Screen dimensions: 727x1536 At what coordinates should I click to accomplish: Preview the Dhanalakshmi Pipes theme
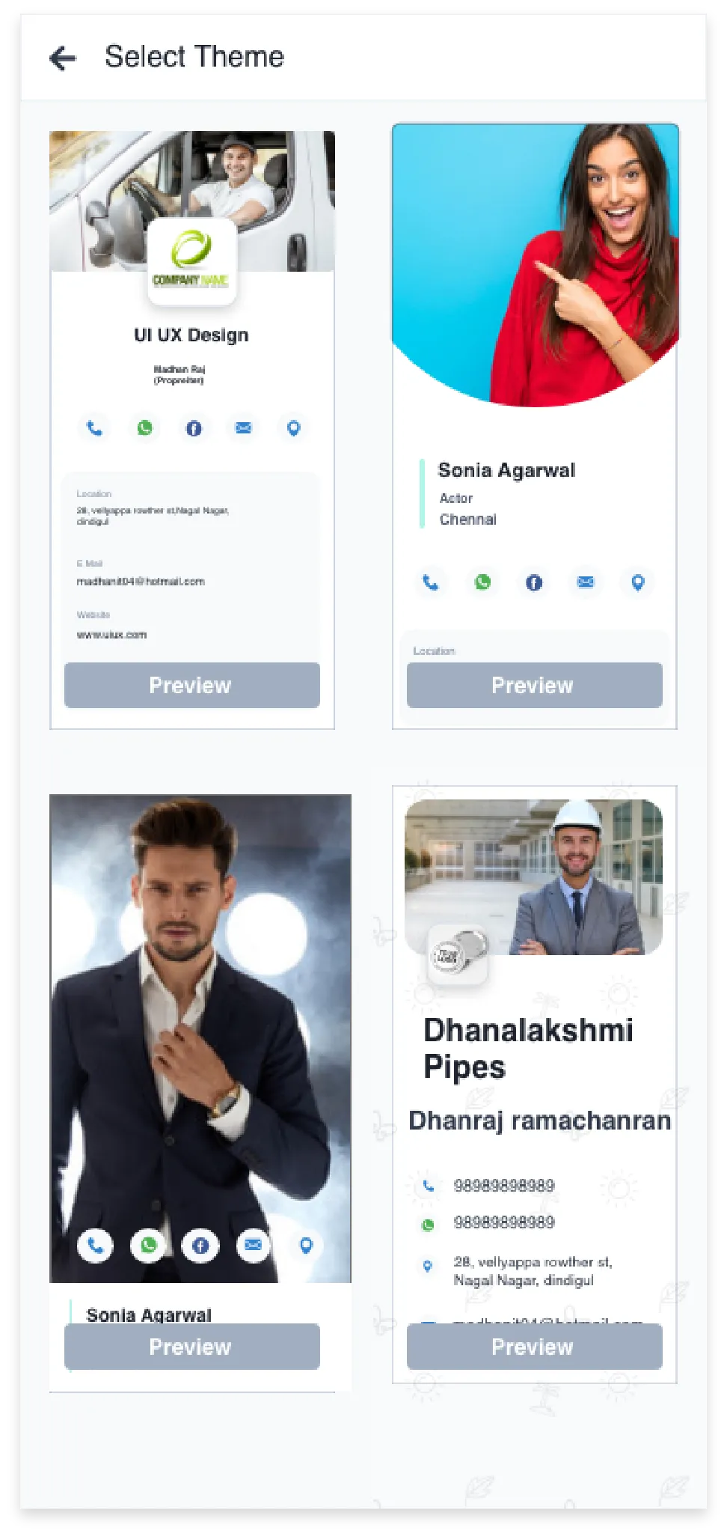pos(535,1347)
